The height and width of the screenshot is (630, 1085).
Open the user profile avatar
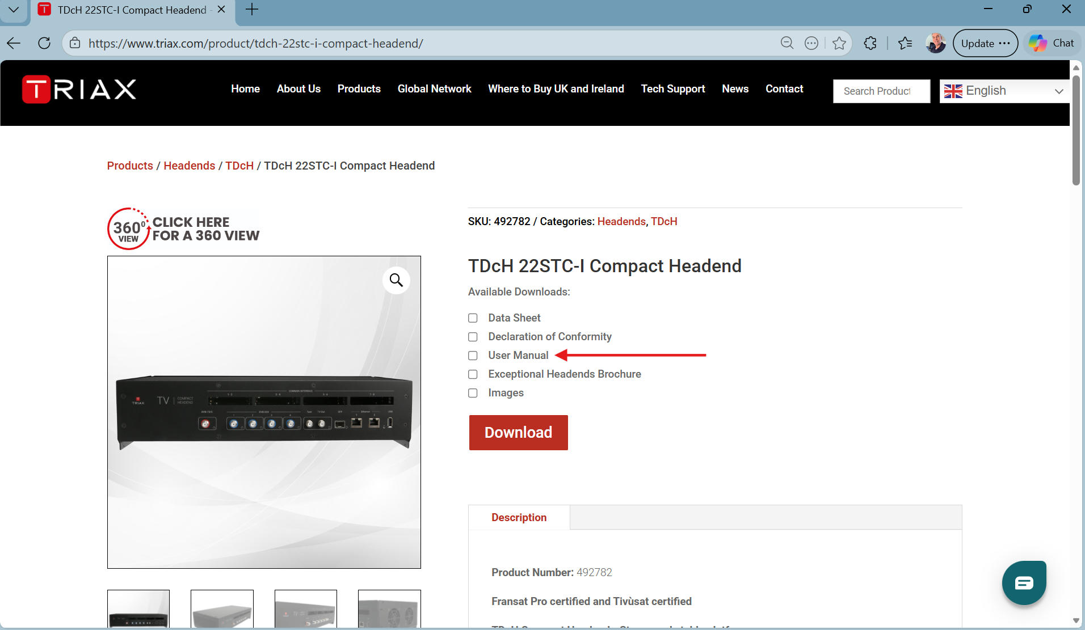coord(935,43)
